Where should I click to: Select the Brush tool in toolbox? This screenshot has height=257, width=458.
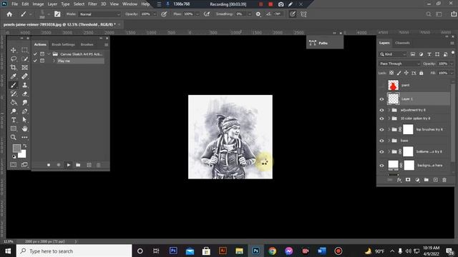(x=14, y=85)
